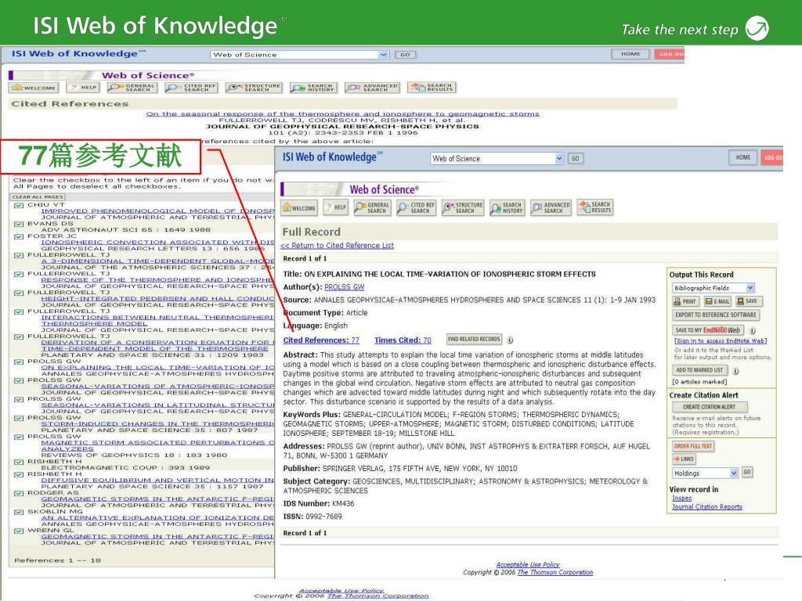Click Search History in Cited References window

pyautogui.click(x=313, y=88)
